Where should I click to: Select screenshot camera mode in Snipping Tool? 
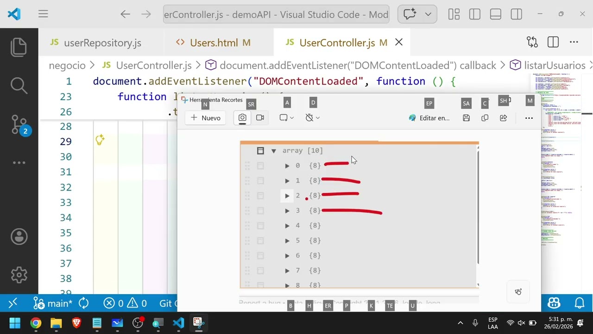tap(242, 118)
